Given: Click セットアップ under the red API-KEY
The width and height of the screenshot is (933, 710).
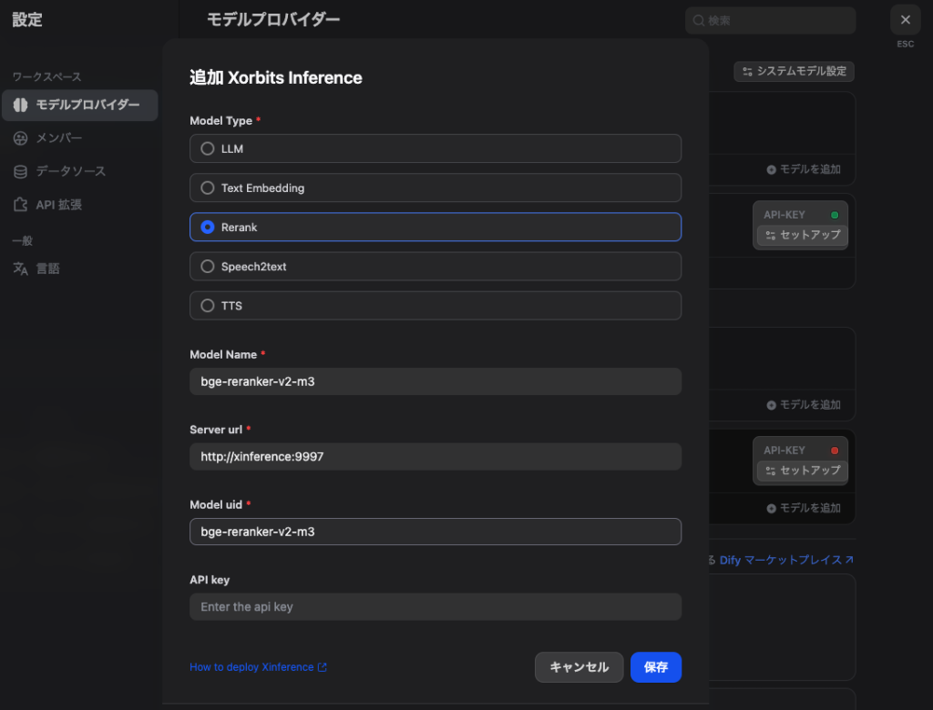Looking at the screenshot, I should tap(802, 471).
